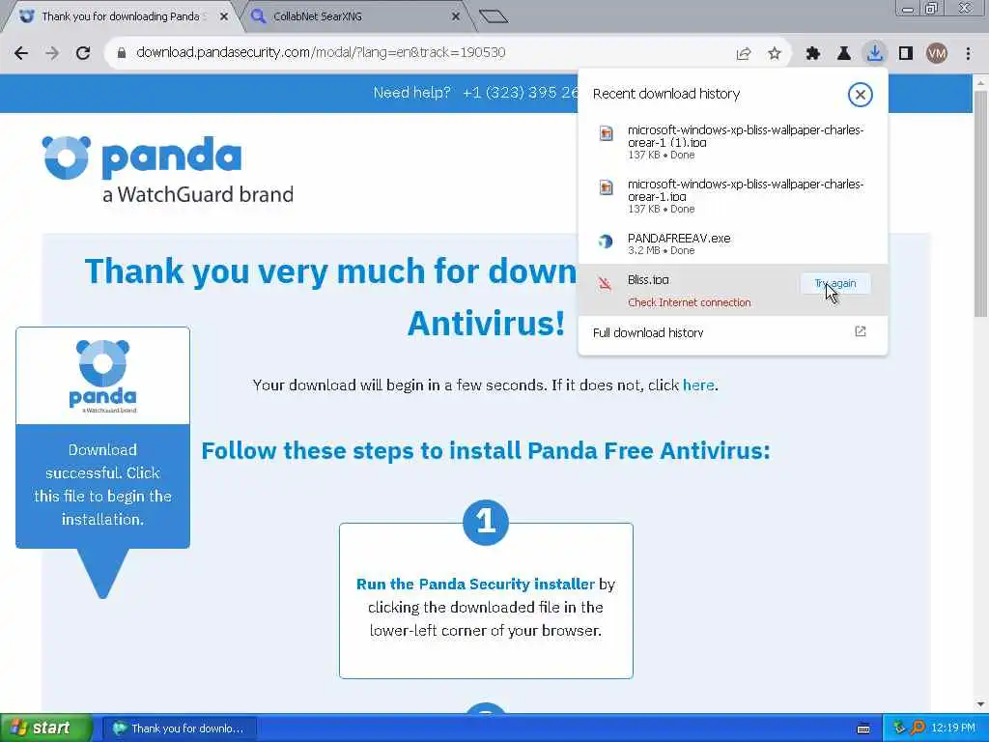Click the share page icon in address bar

(744, 54)
